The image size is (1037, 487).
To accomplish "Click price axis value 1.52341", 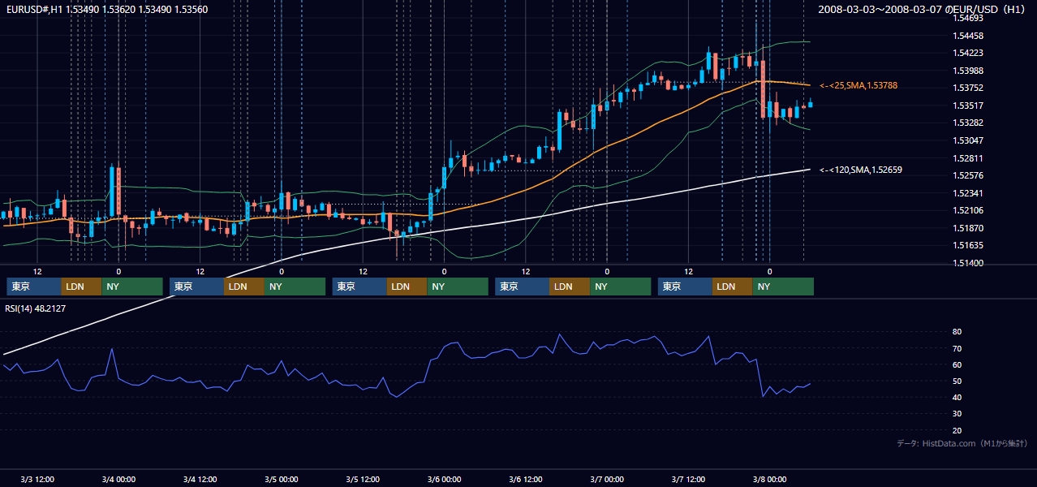I will (968, 193).
